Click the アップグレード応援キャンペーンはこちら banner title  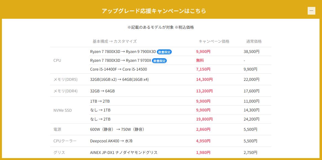pos(154,11)
